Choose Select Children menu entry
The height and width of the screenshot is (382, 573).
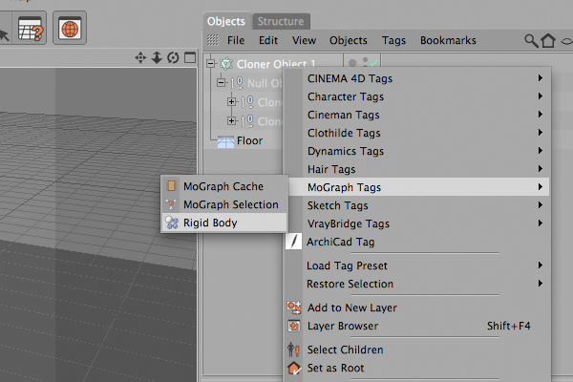point(416,350)
